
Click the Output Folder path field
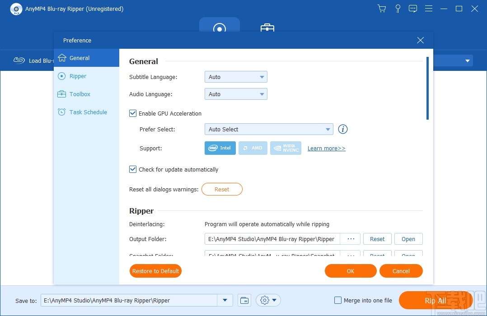click(x=272, y=239)
